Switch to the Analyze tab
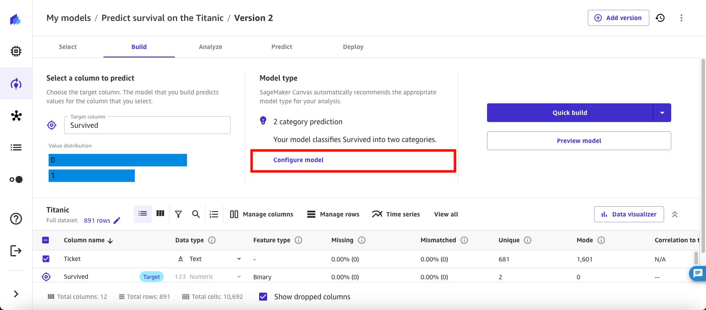The width and height of the screenshot is (706, 310). pyautogui.click(x=211, y=47)
